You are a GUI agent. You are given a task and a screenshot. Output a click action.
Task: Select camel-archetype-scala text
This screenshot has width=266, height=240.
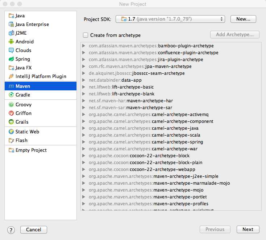pos(176,135)
